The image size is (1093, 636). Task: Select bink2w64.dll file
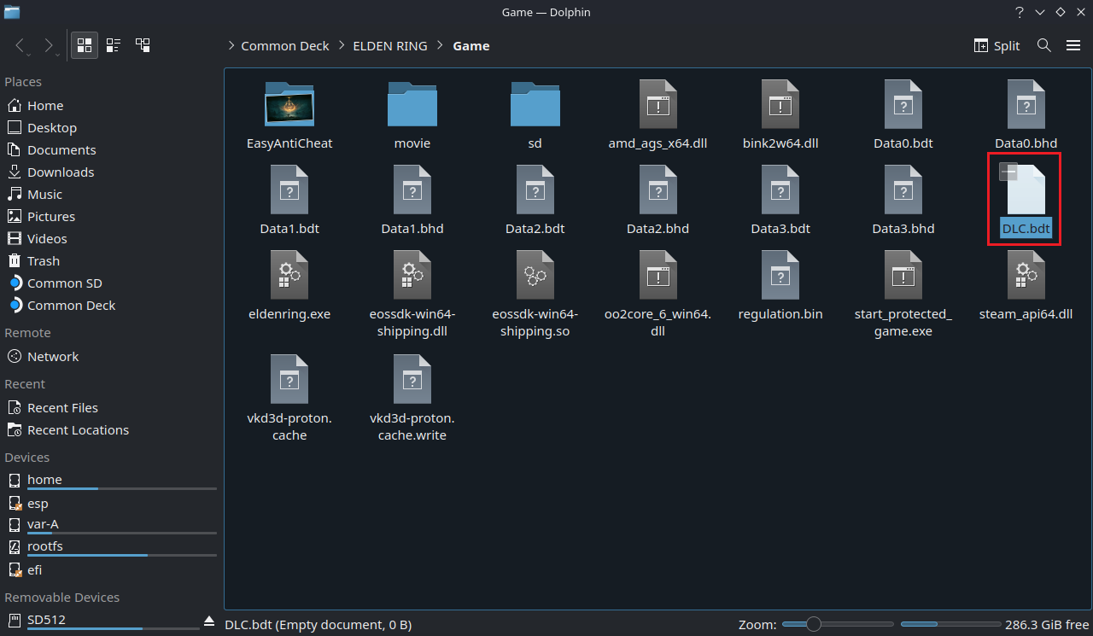pos(780,115)
